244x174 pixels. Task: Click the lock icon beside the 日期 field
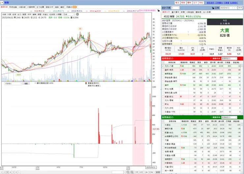(213, 8)
